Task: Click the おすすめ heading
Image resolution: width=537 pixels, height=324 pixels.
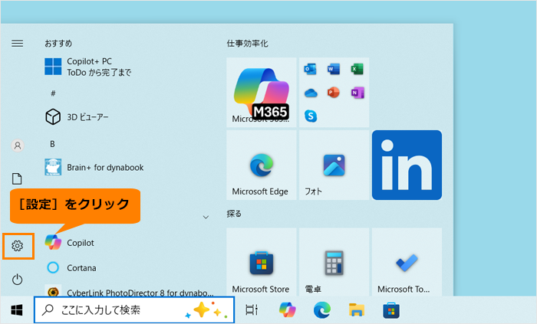Action: click(x=58, y=44)
